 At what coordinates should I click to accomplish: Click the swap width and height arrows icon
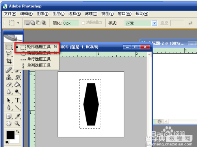[190, 23]
